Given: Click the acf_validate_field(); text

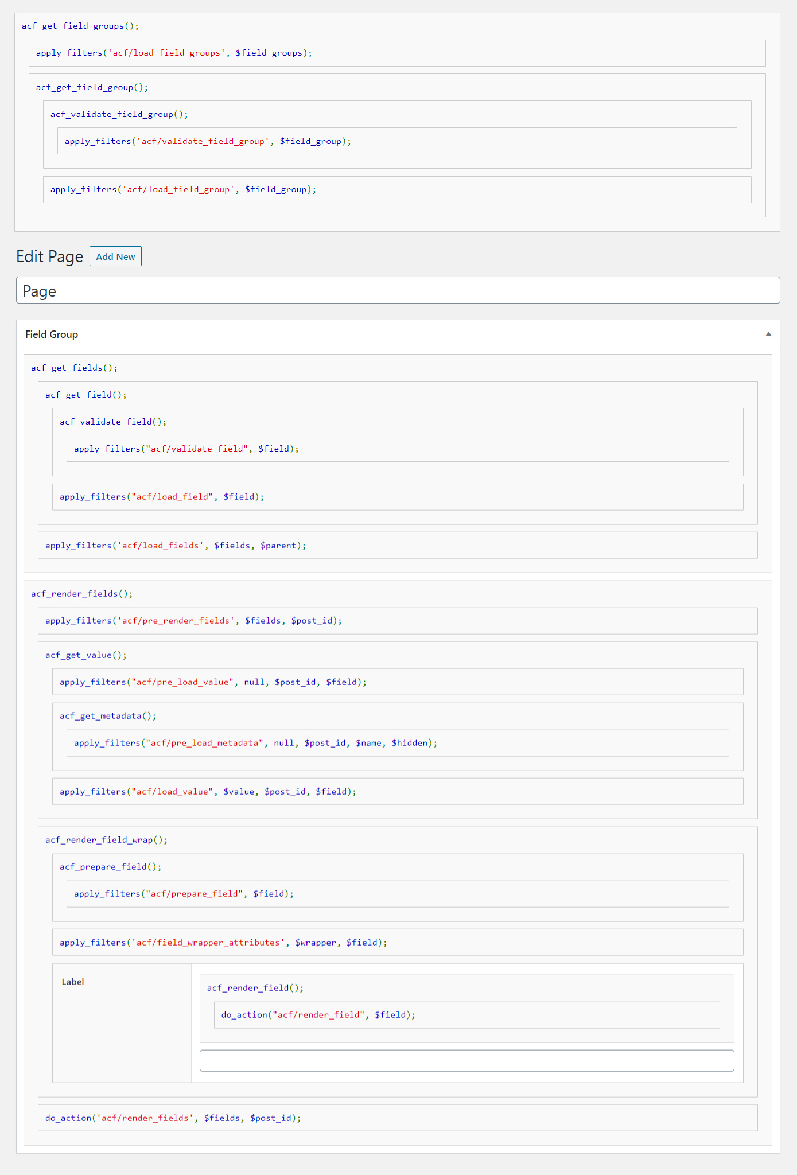Looking at the screenshot, I should tap(114, 422).
